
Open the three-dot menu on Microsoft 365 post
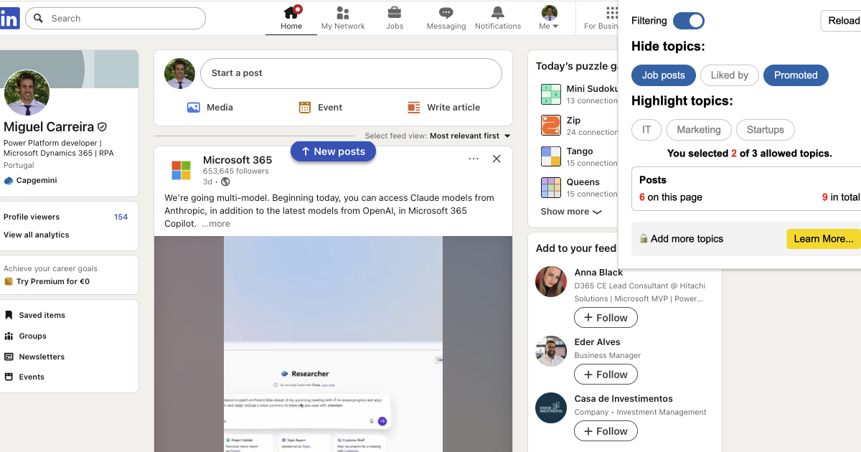pyautogui.click(x=474, y=159)
